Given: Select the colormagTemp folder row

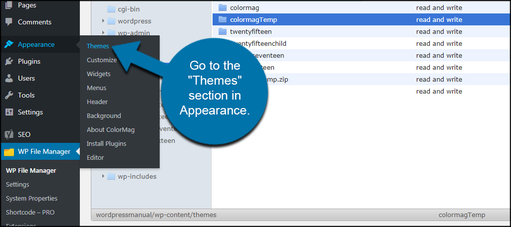Looking at the screenshot, I should (361, 19).
